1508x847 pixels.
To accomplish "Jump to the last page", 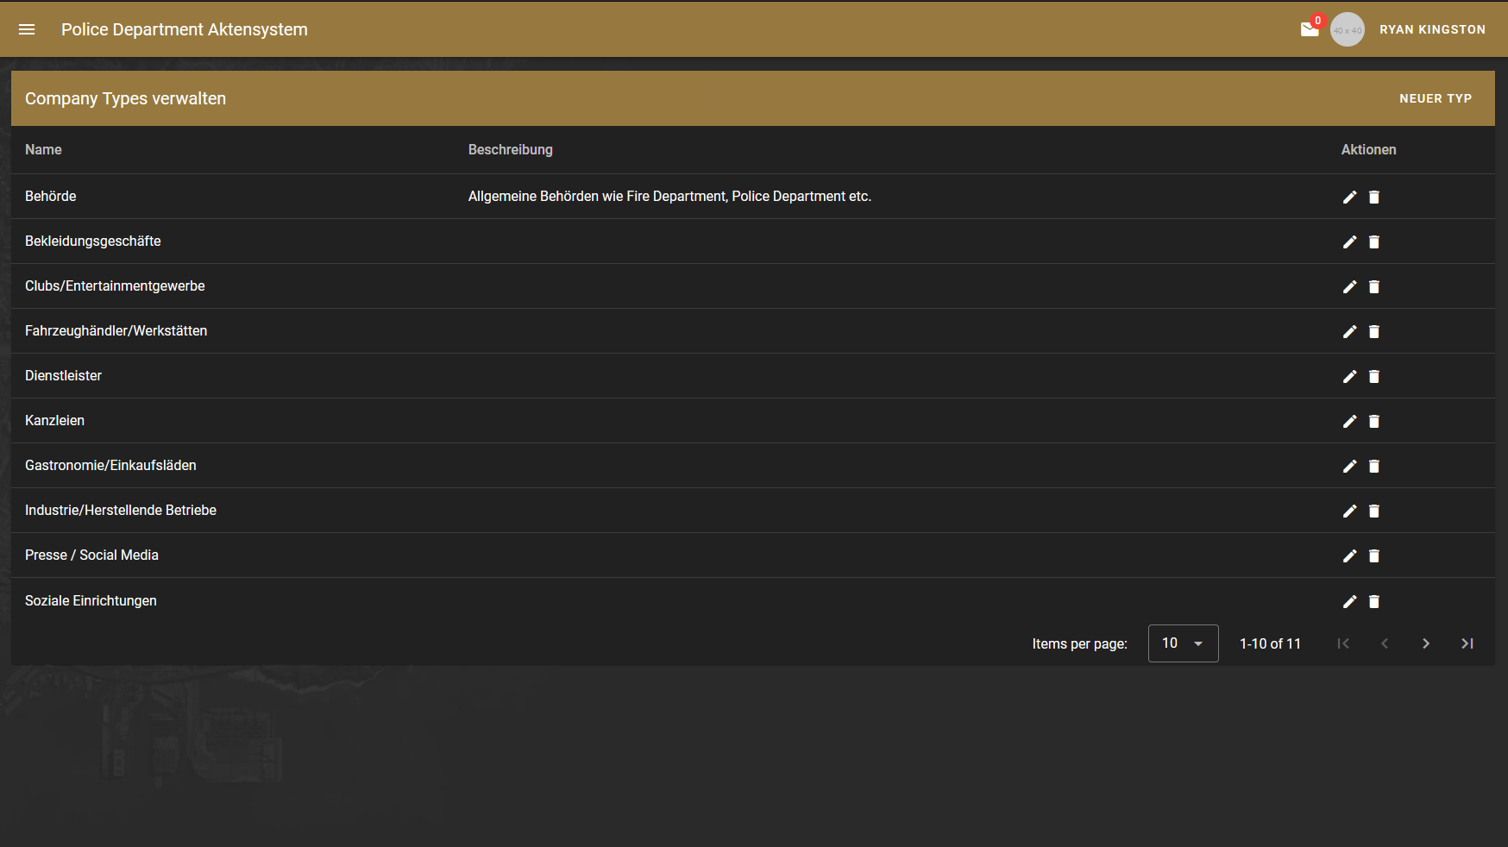I will point(1467,643).
